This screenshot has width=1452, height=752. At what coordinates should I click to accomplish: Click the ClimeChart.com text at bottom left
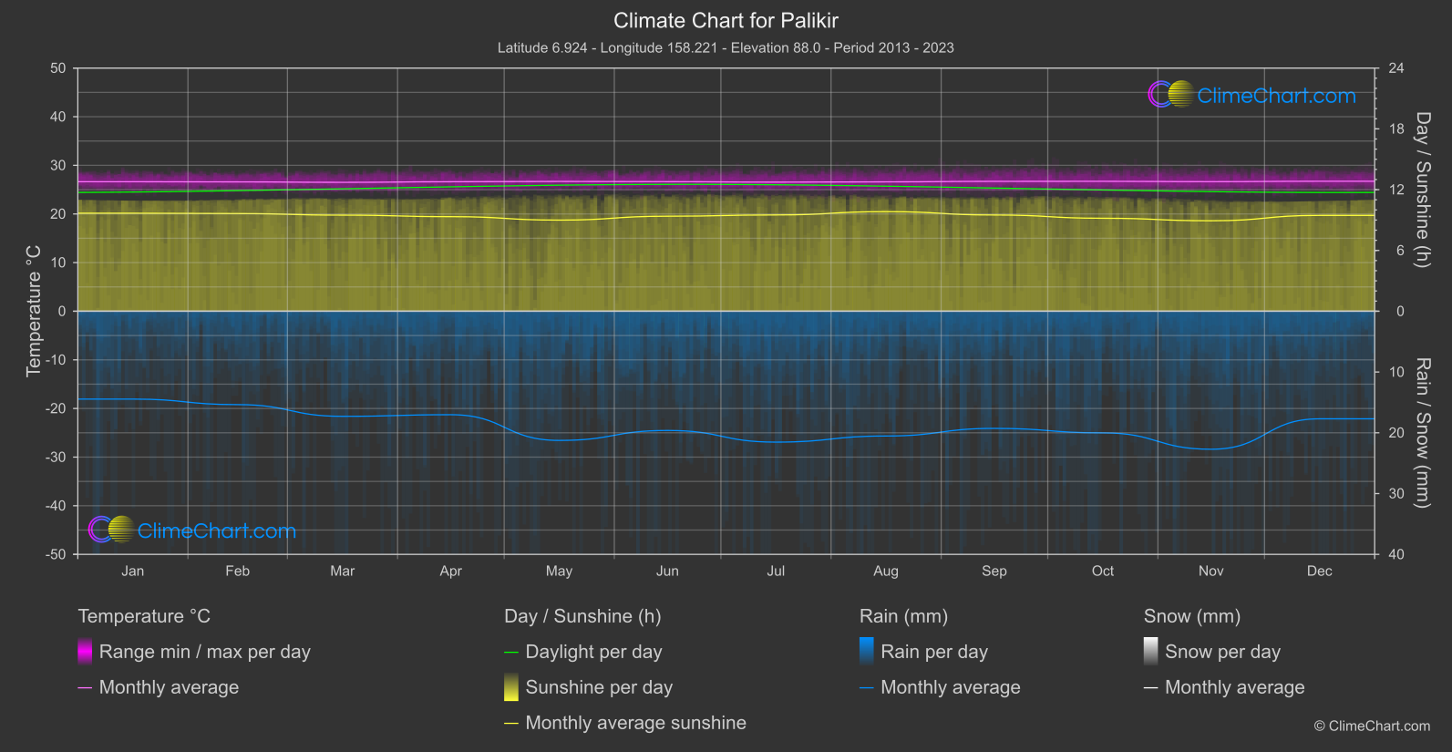coord(217,531)
